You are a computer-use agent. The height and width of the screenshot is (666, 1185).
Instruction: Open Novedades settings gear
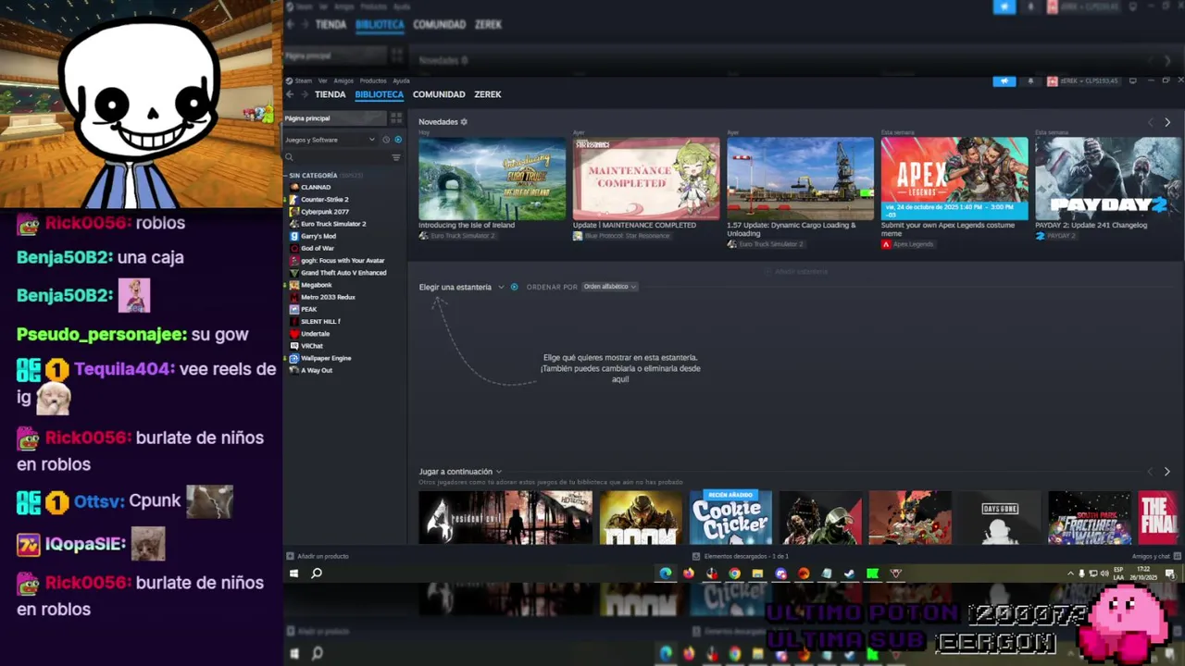coord(464,122)
